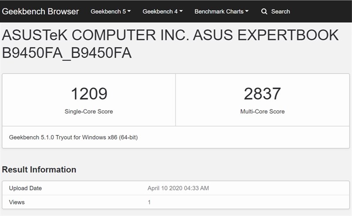Select the Views row label
This screenshot has height=216, width=352.
point(17,202)
